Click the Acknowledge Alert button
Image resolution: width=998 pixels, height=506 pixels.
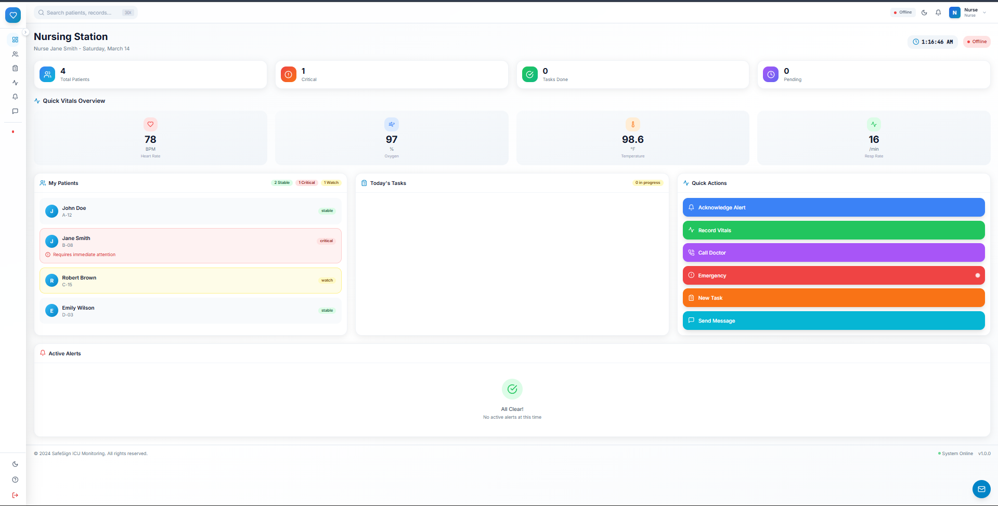point(834,207)
